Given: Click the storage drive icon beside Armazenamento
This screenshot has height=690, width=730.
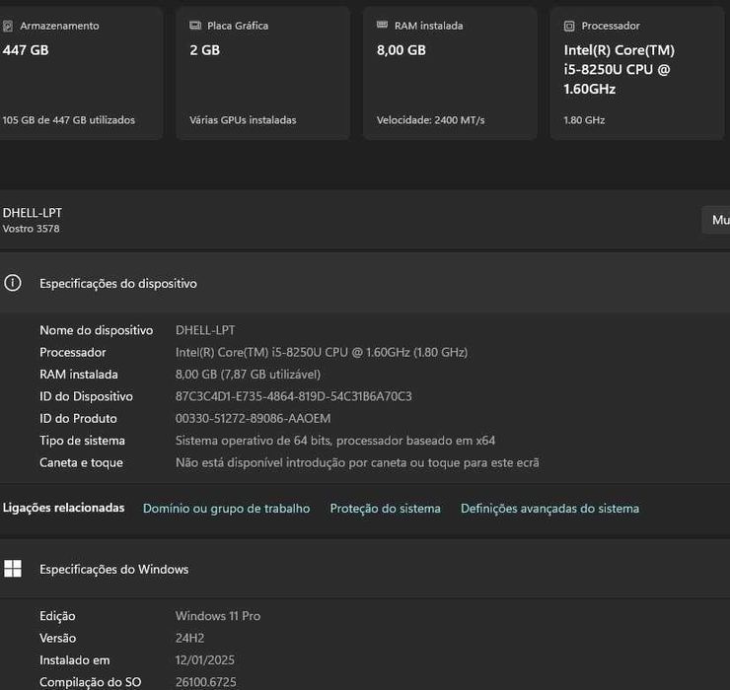Looking at the screenshot, I should (8, 26).
